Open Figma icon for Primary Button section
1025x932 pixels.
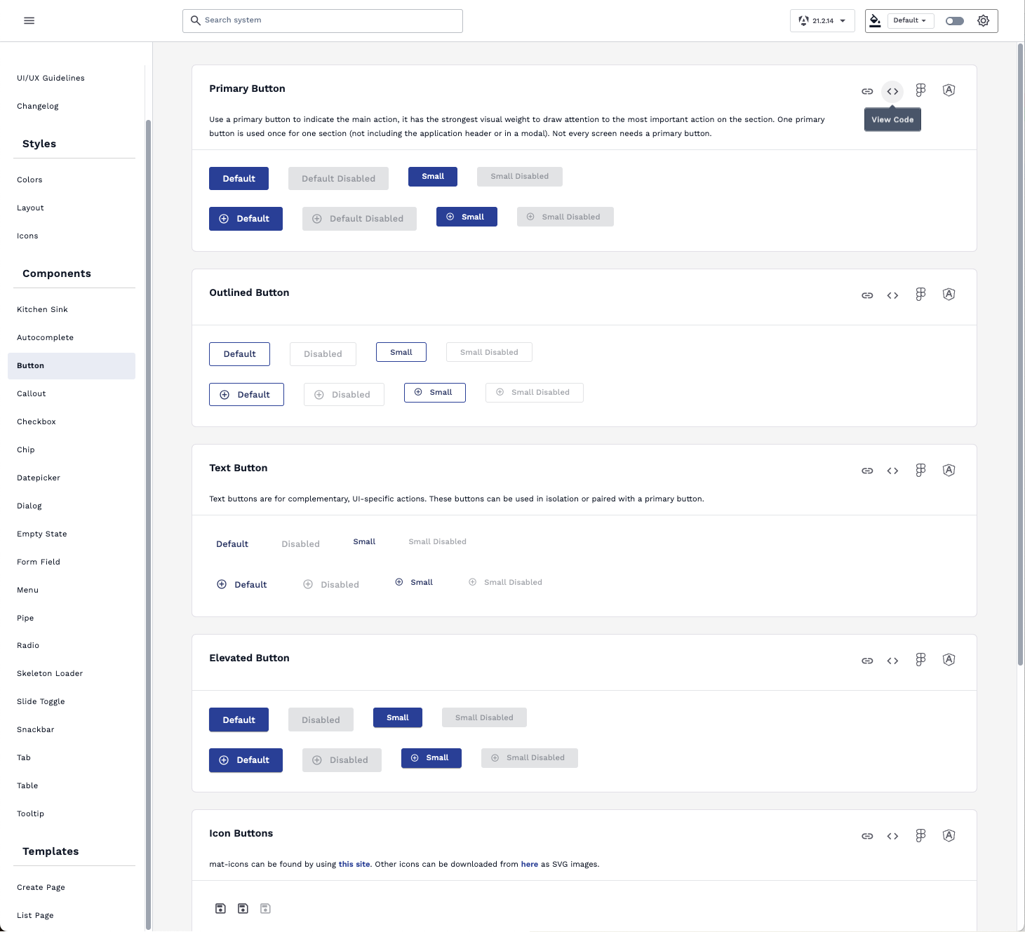[920, 90]
